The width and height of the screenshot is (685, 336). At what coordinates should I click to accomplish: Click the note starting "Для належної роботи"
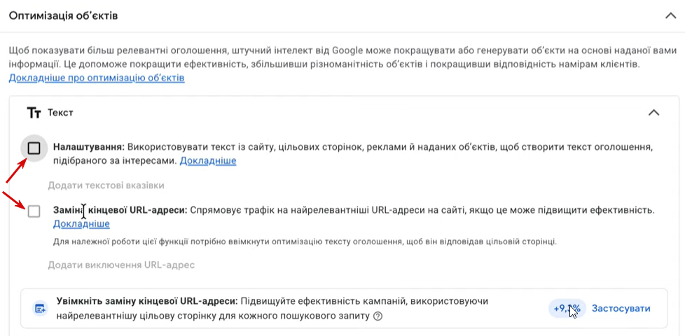click(x=305, y=241)
